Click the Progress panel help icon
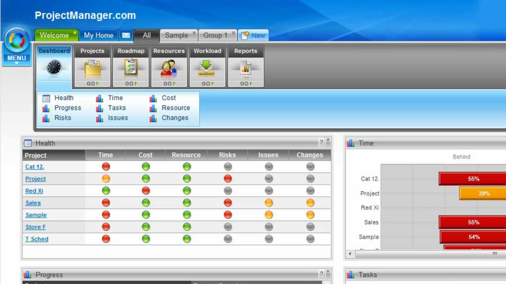506x284 pixels. (321, 274)
